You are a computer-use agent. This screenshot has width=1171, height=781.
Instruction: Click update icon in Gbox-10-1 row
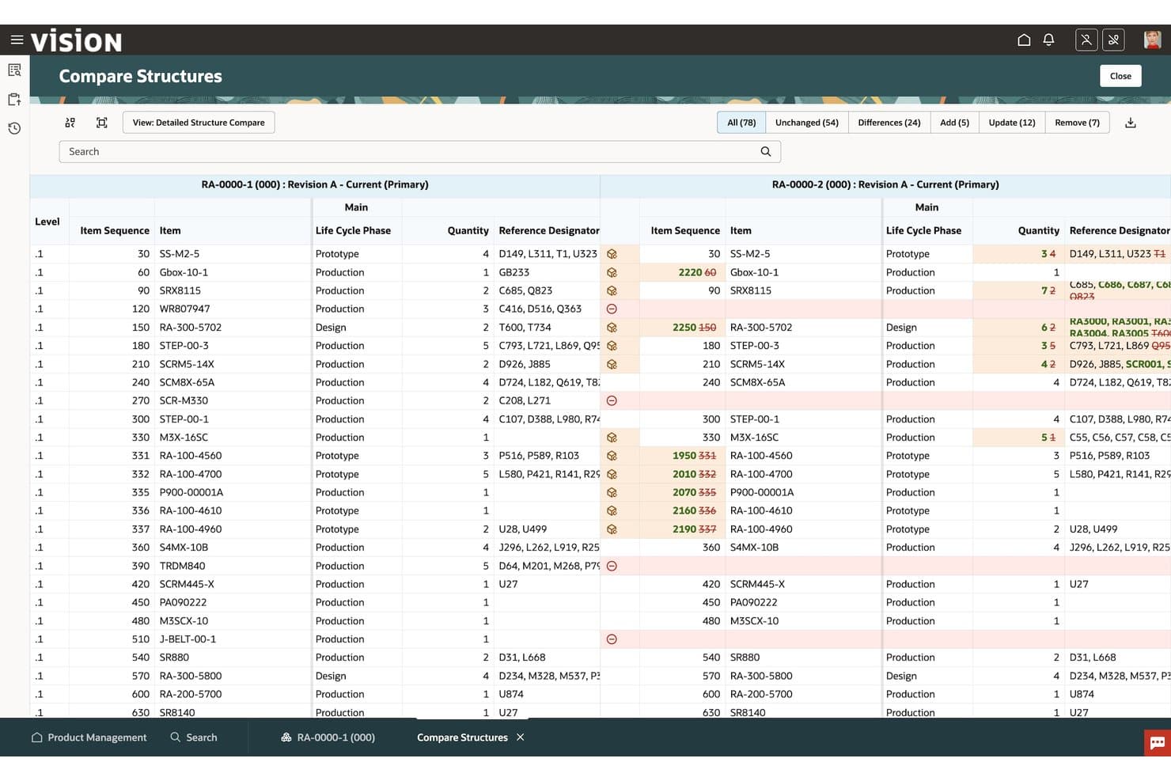(x=612, y=272)
